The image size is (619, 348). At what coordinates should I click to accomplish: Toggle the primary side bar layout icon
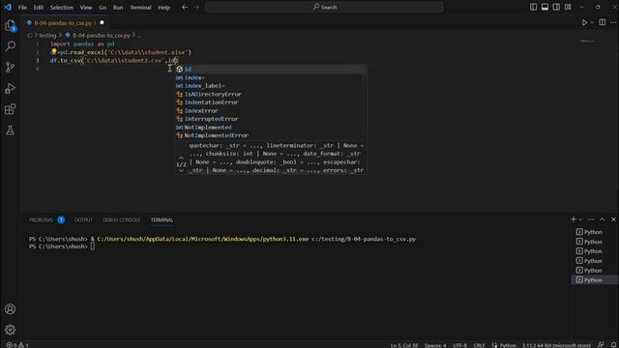[x=533, y=7]
